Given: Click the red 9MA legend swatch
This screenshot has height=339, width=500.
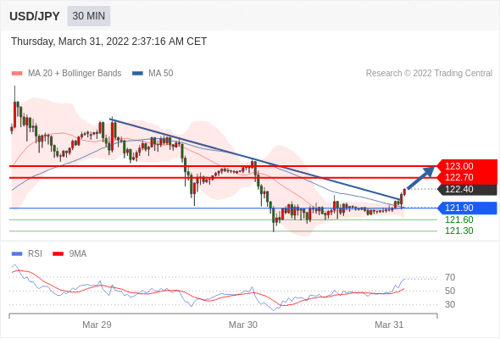Looking at the screenshot, I should (x=58, y=254).
